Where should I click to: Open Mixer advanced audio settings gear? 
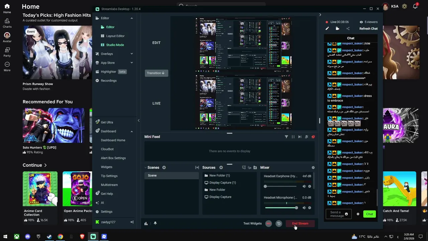tap(313, 167)
